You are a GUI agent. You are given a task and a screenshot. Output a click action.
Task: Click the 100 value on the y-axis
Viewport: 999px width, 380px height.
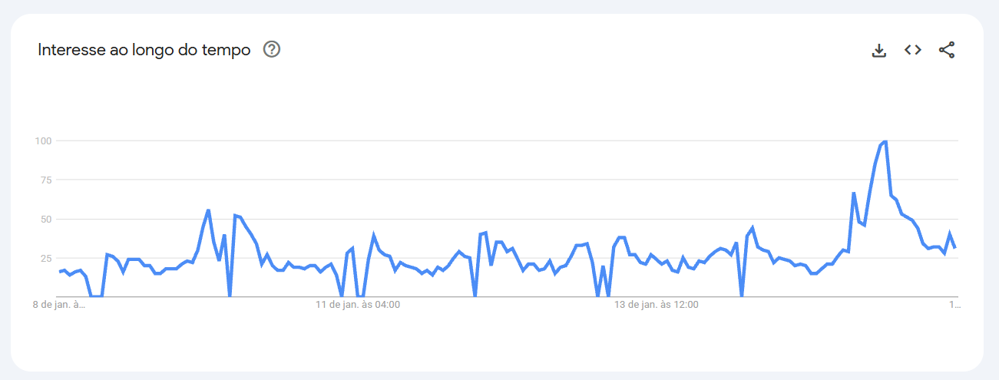[42, 141]
